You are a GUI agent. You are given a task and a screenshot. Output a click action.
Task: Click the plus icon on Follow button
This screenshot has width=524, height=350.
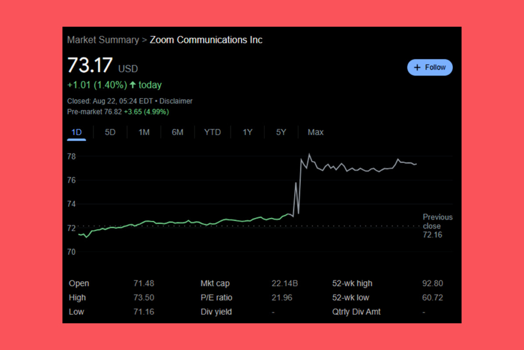(418, 67)
